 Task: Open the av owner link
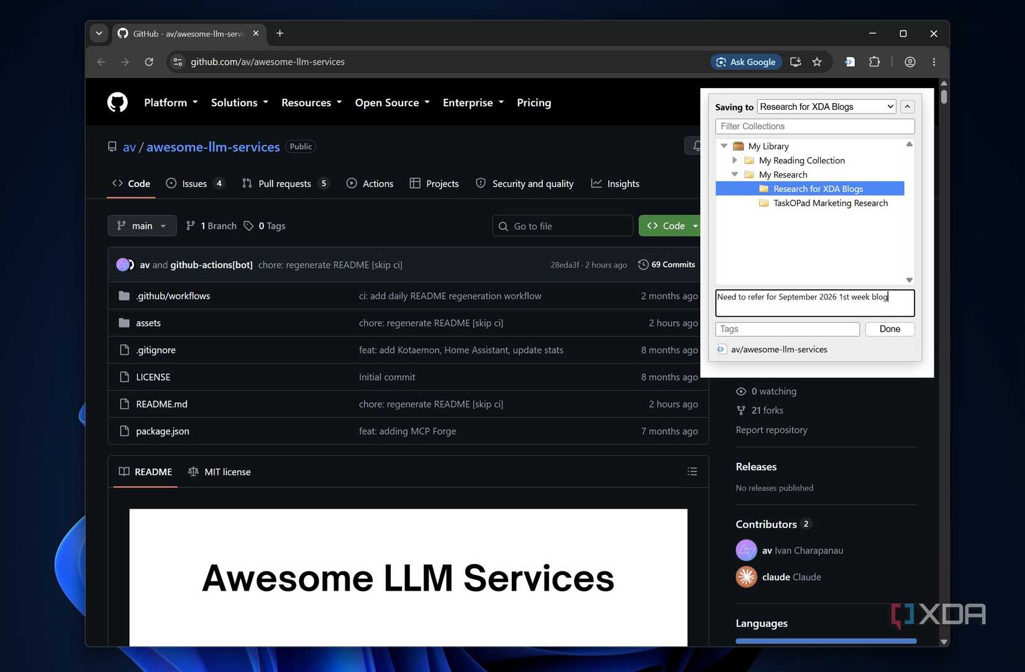(129, 147)
